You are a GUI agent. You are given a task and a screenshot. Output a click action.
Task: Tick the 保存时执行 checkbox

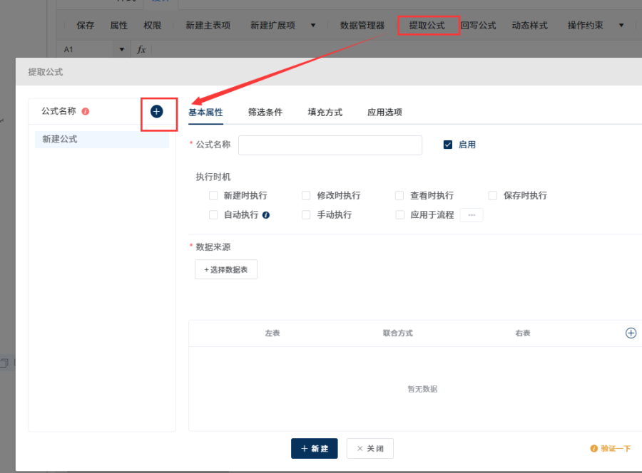[493, 195]
